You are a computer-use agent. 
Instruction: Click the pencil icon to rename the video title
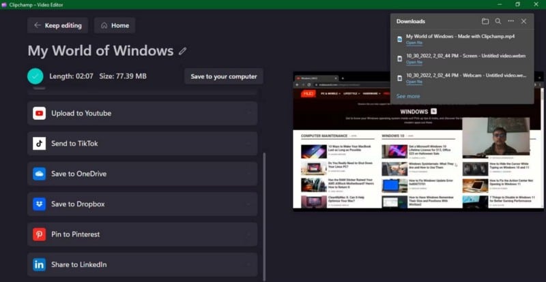(182, 52)
